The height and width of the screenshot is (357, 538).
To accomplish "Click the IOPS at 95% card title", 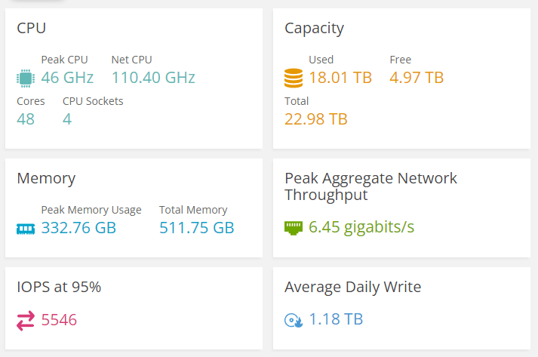I will 59,287.
